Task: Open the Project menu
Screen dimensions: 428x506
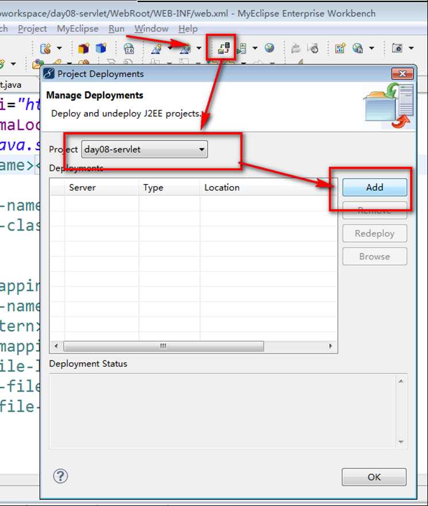Action: [x=32, y=29]
